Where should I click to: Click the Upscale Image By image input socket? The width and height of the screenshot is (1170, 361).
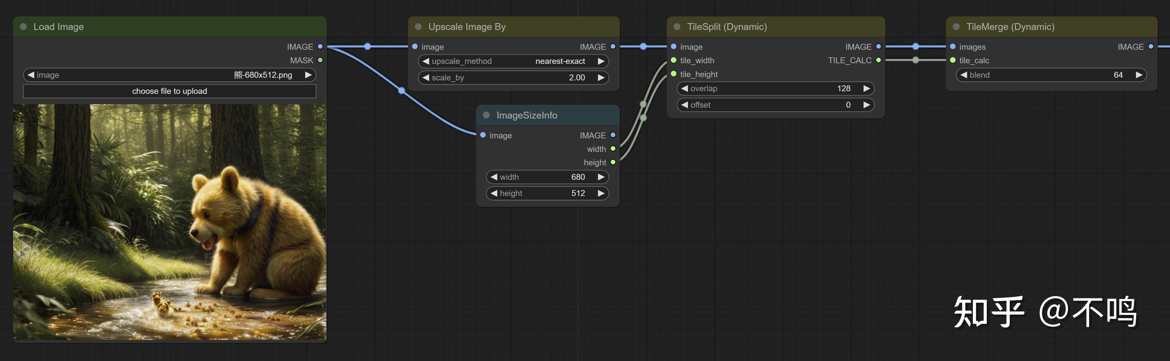[x=415, y=46]
